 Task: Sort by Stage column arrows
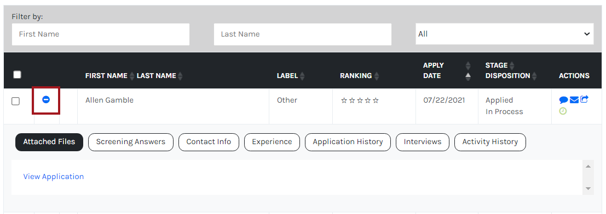(512, 65)
